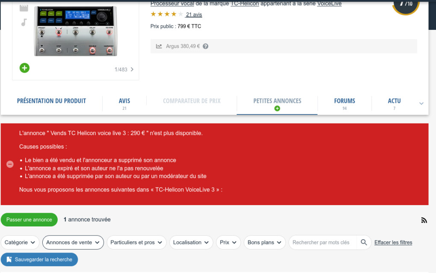Click green plus under Petites Annonces tab
Viewport: 436px width, 273px height.
[277, 109]
